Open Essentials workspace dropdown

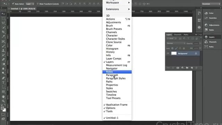tap(211, 4)
